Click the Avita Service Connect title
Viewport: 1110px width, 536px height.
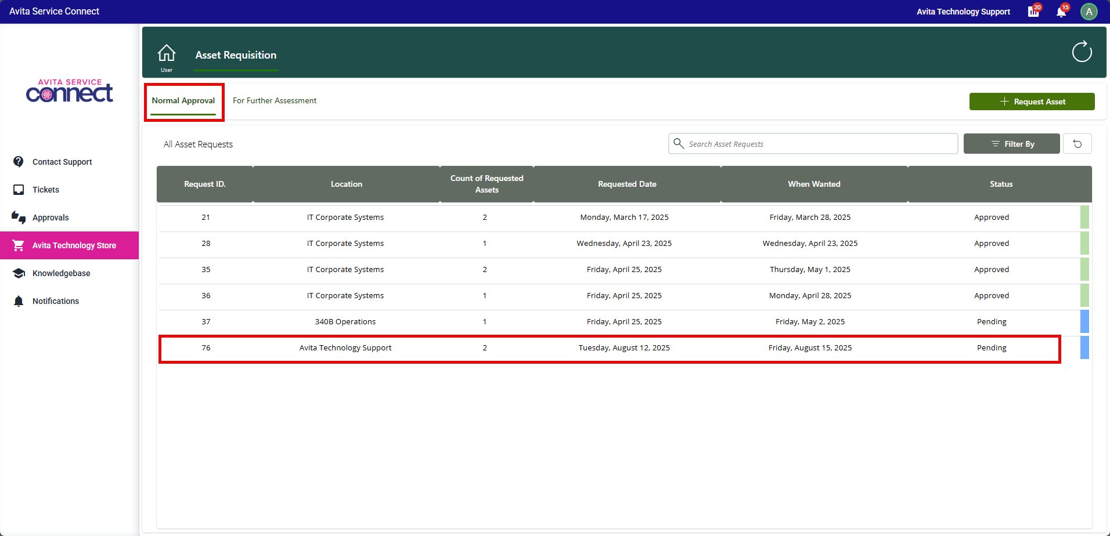pyautogui.click(x=54, y=11)
